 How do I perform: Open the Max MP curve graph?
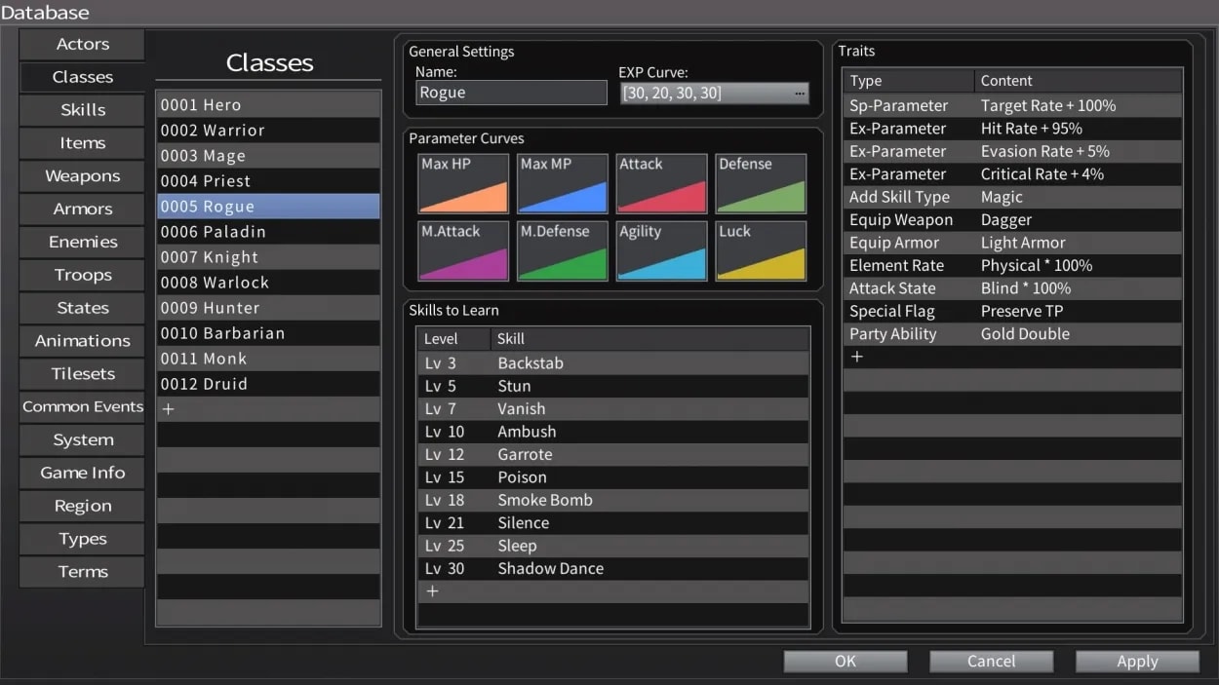(x=563, y=183)
